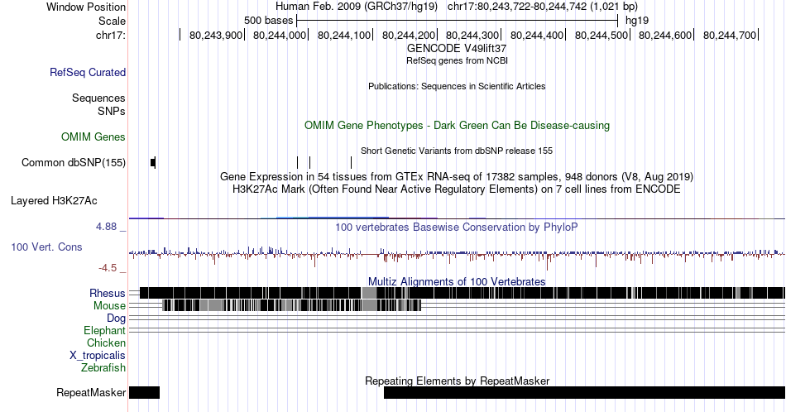Image resolution: width=786 pixels, height=412 pixels.
Task: Click the Mouse alignment bar
Action: click(292, 306)
